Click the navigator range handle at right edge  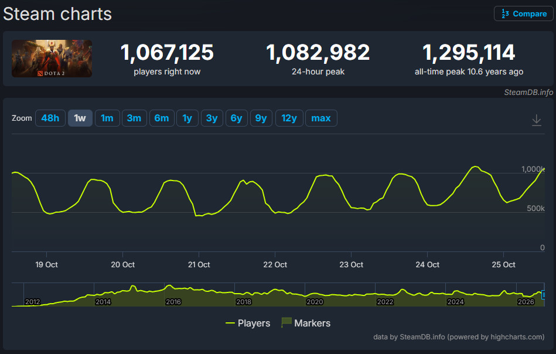(x=544, y=295)
